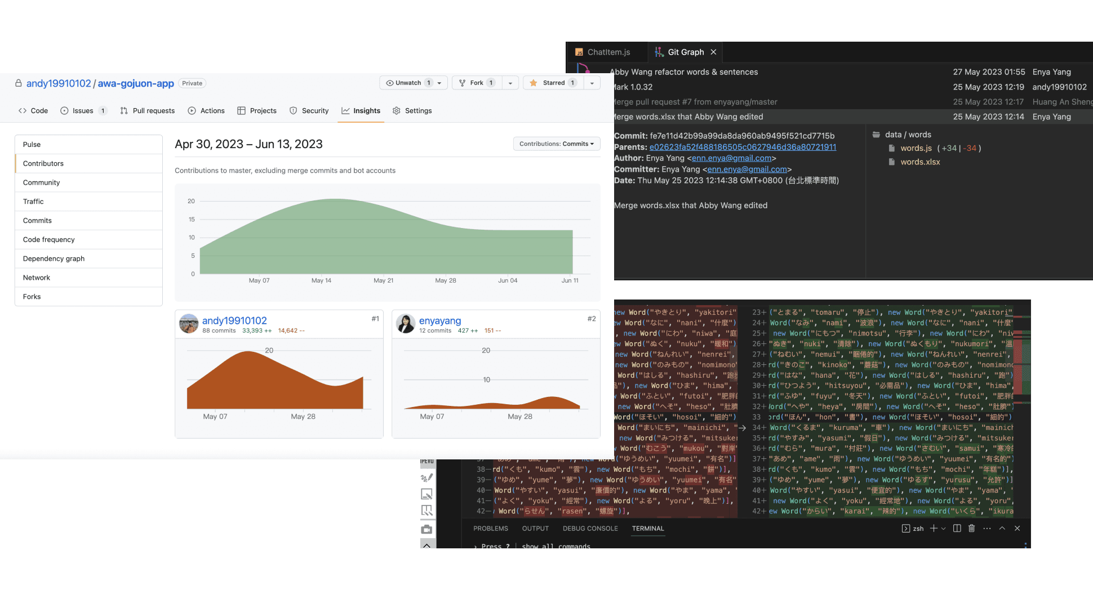1093x590 pixels.
Task: Maximize the panel with the chevron-up icon
Action: 1002,528
